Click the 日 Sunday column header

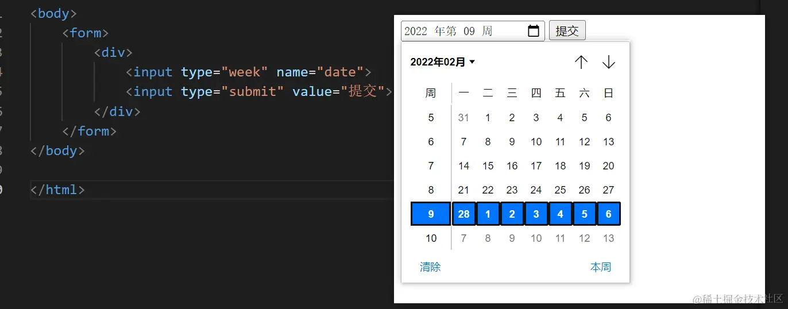point(609,93)
